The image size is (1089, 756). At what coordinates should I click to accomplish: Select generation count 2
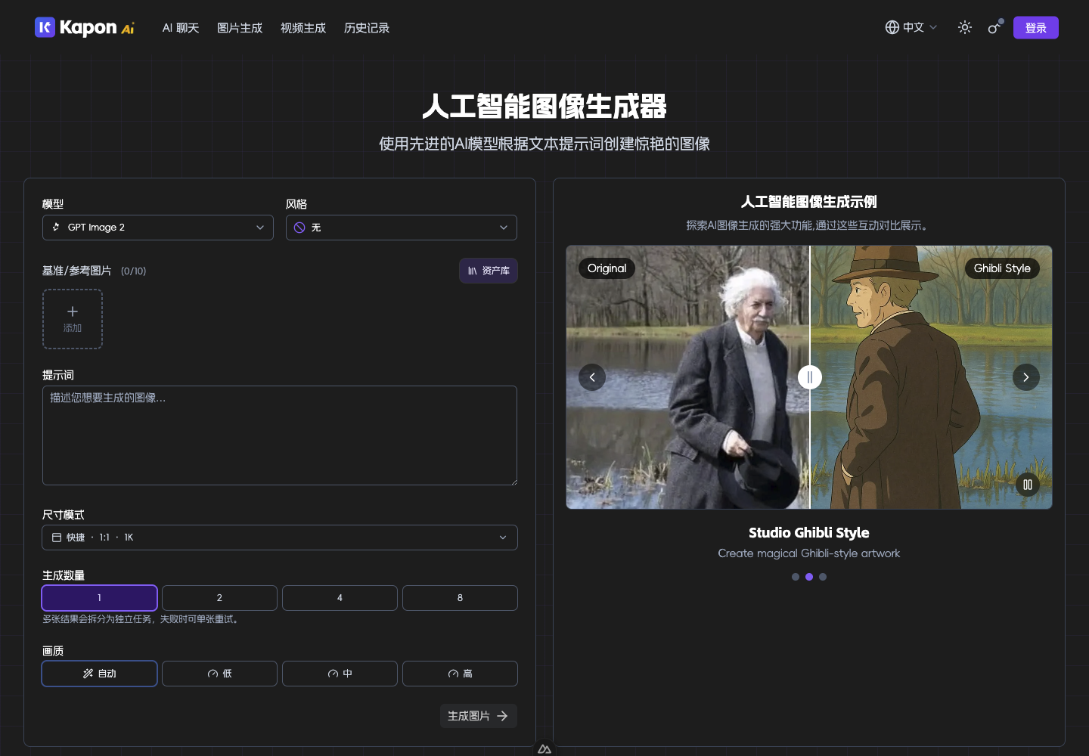(x=219, y=598)
